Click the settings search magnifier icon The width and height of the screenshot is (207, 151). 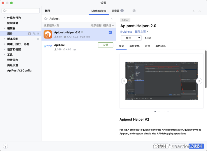tap(4, 11)
